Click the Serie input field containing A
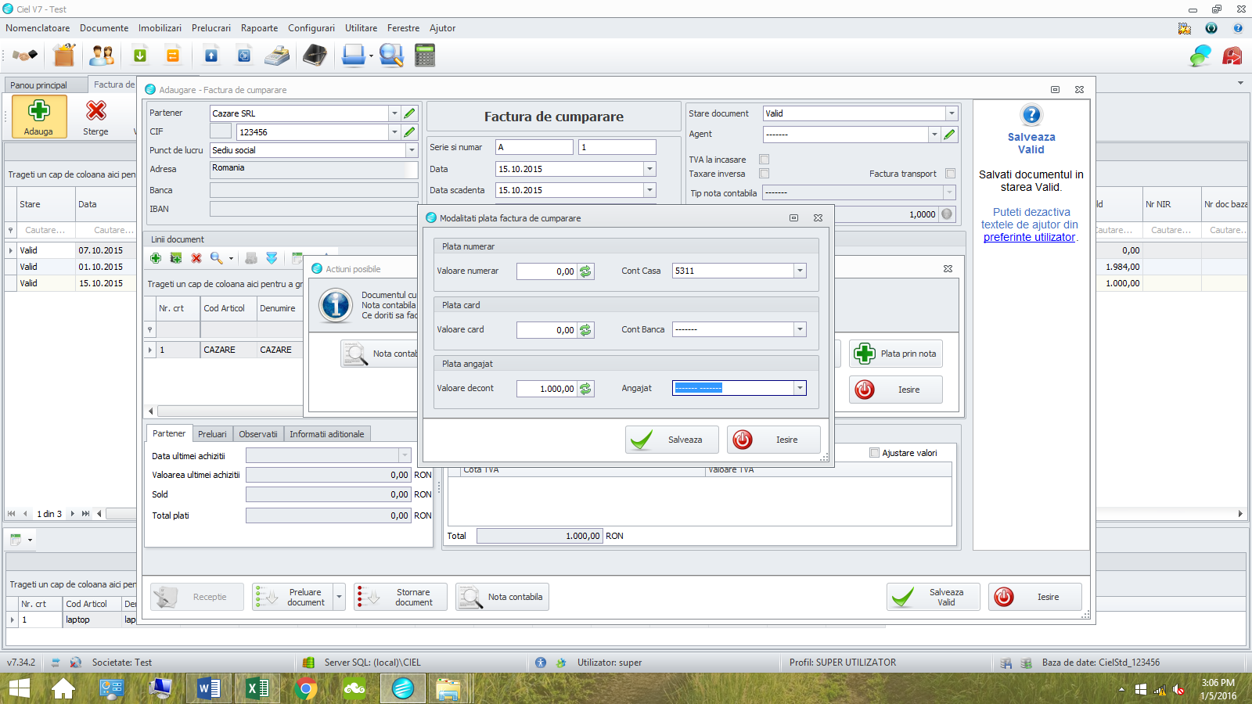The height and width of the screenshot is (704, 1252). pyautogui.click(x=534, y=147)
